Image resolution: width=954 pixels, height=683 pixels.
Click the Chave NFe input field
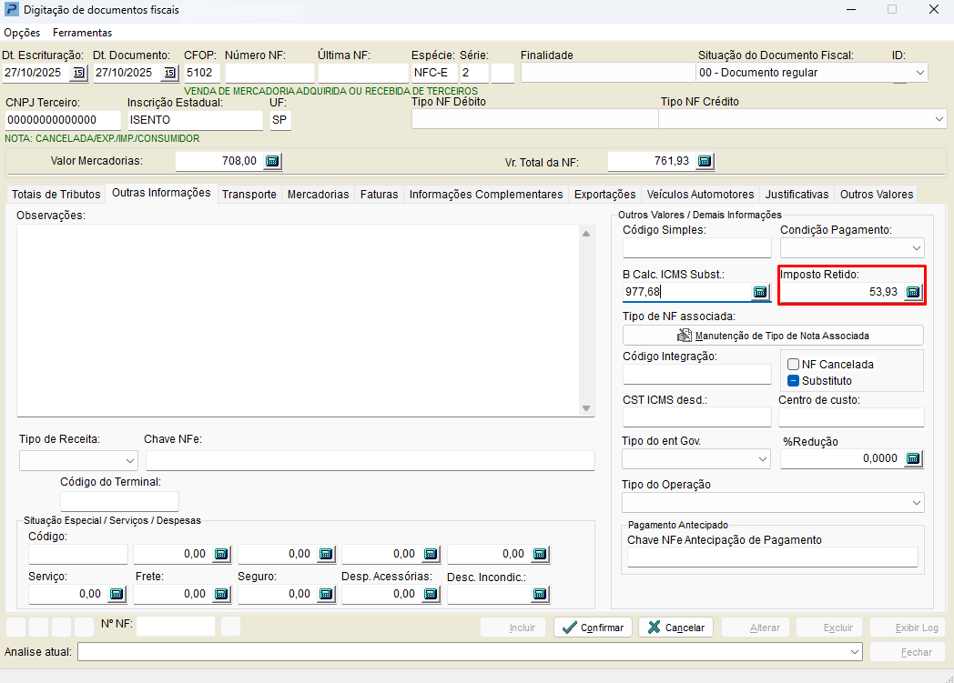point(370,460)
